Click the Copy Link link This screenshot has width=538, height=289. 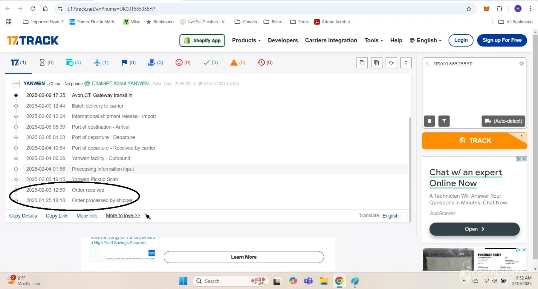pyautogui.click(x=56, y=216)
